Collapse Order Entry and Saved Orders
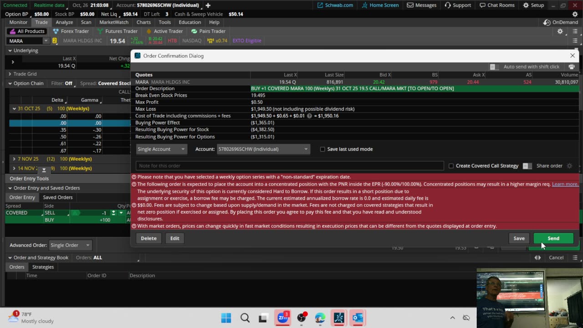Image resolution: width=583 pixels, height=328 pixels. point(10,188)
